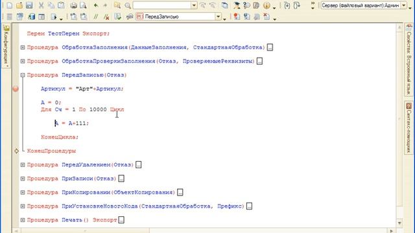Expand procedure ПриКопировании
This screenshot has width=415, height=233.
pyautogui.click(x=23, y=193)
